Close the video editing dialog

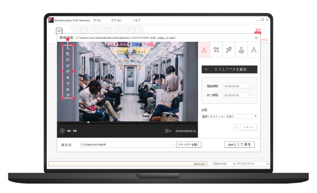(x=256, y=38)
